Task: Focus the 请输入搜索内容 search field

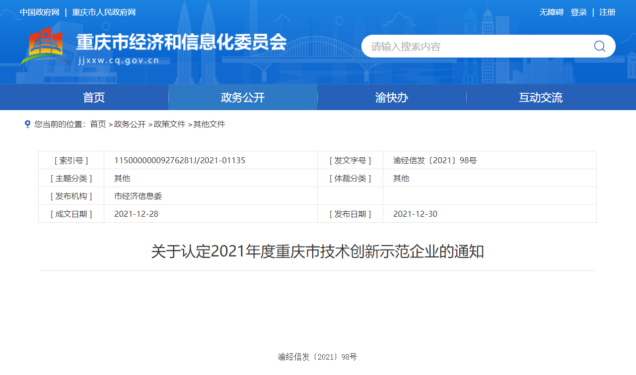Action: pos(477,47)
